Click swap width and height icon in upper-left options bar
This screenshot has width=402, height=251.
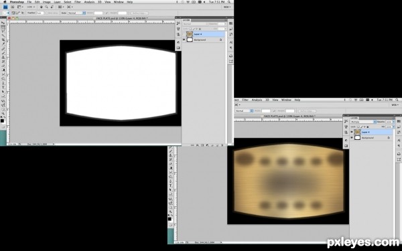pos(107,13)
